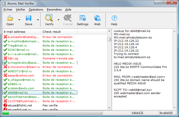Click green check icon beside a.i.r.e.service@mail
The width and height of the screenshot is (179, 117).
[x=5, y=54]
